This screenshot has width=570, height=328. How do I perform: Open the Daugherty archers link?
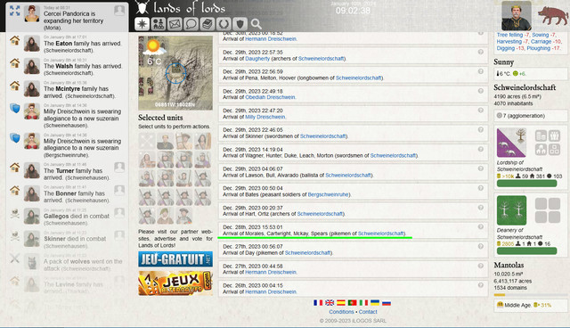pos(257,59)
